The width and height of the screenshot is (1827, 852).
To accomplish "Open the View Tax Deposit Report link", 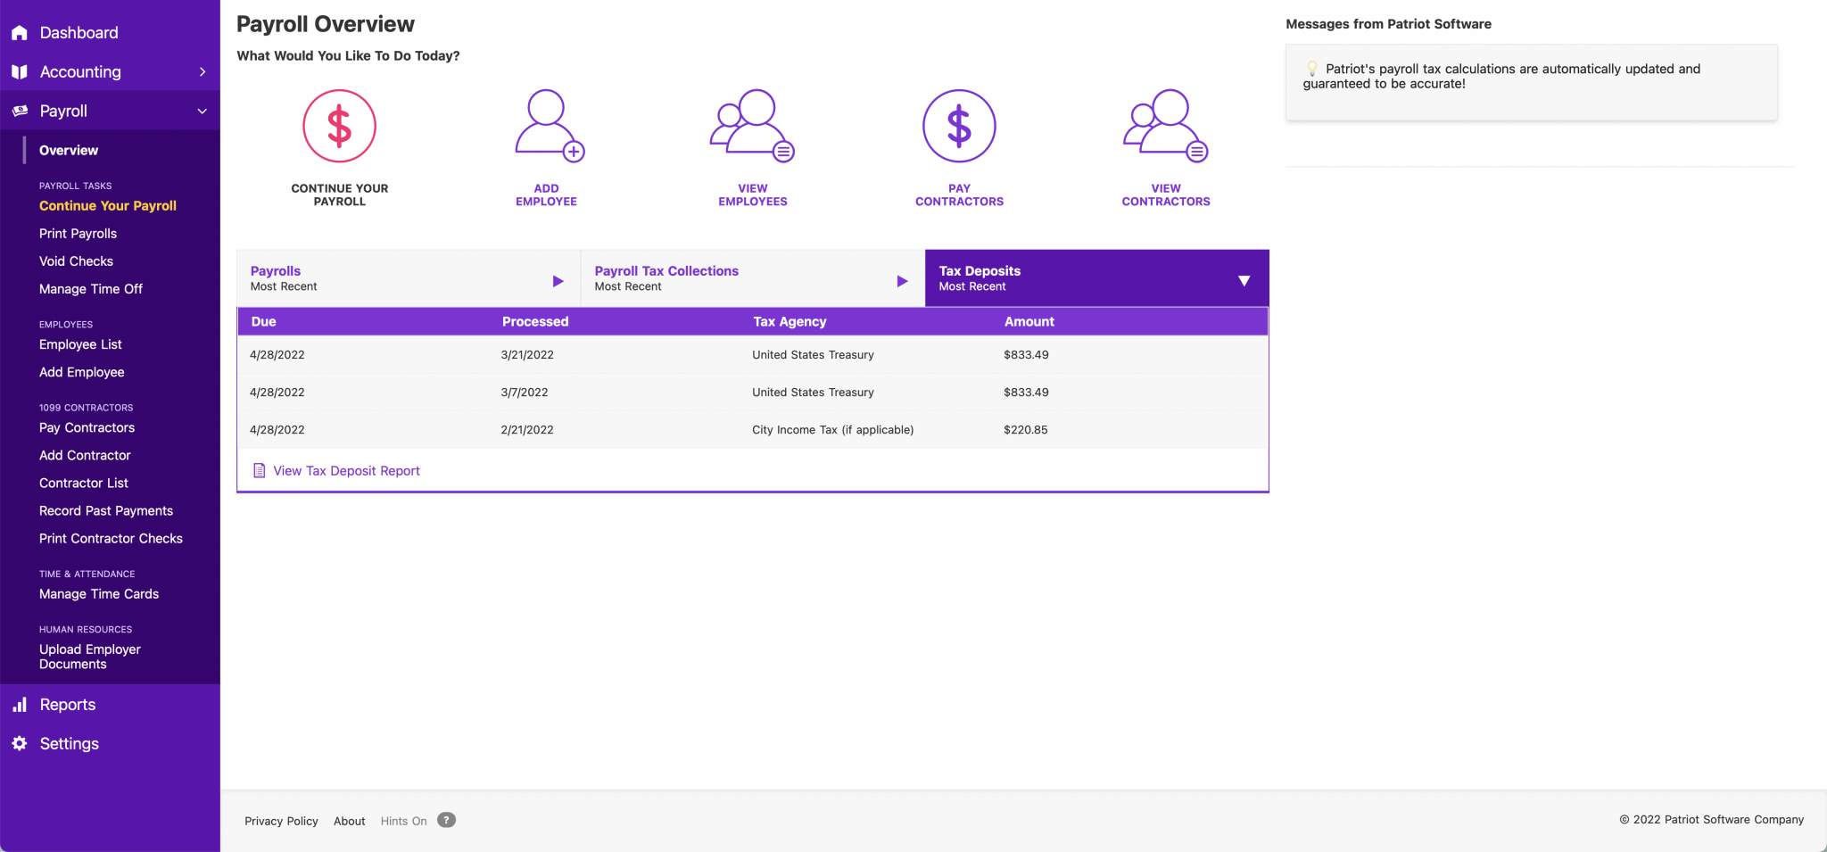I will point(346,470).
